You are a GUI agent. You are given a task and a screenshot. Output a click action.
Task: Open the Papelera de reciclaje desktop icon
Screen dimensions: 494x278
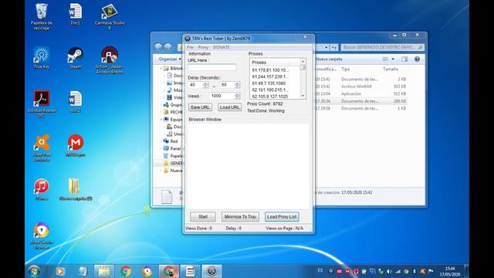(x=42, y=16)
